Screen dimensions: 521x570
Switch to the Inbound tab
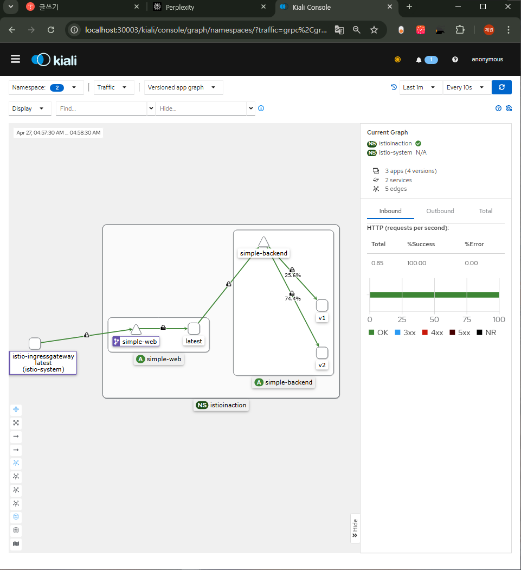[390, 211]
